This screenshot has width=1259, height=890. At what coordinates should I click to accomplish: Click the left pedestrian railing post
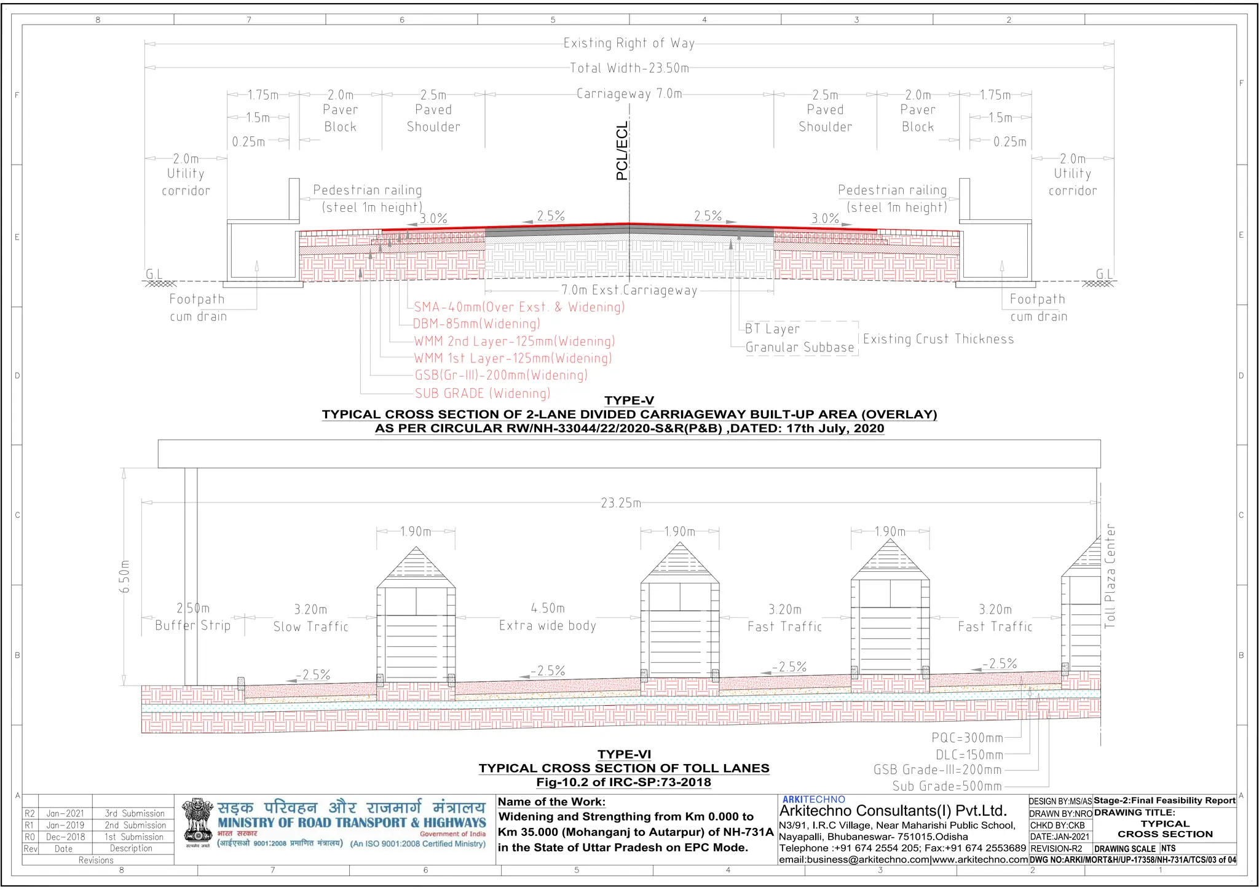point(294,200)
